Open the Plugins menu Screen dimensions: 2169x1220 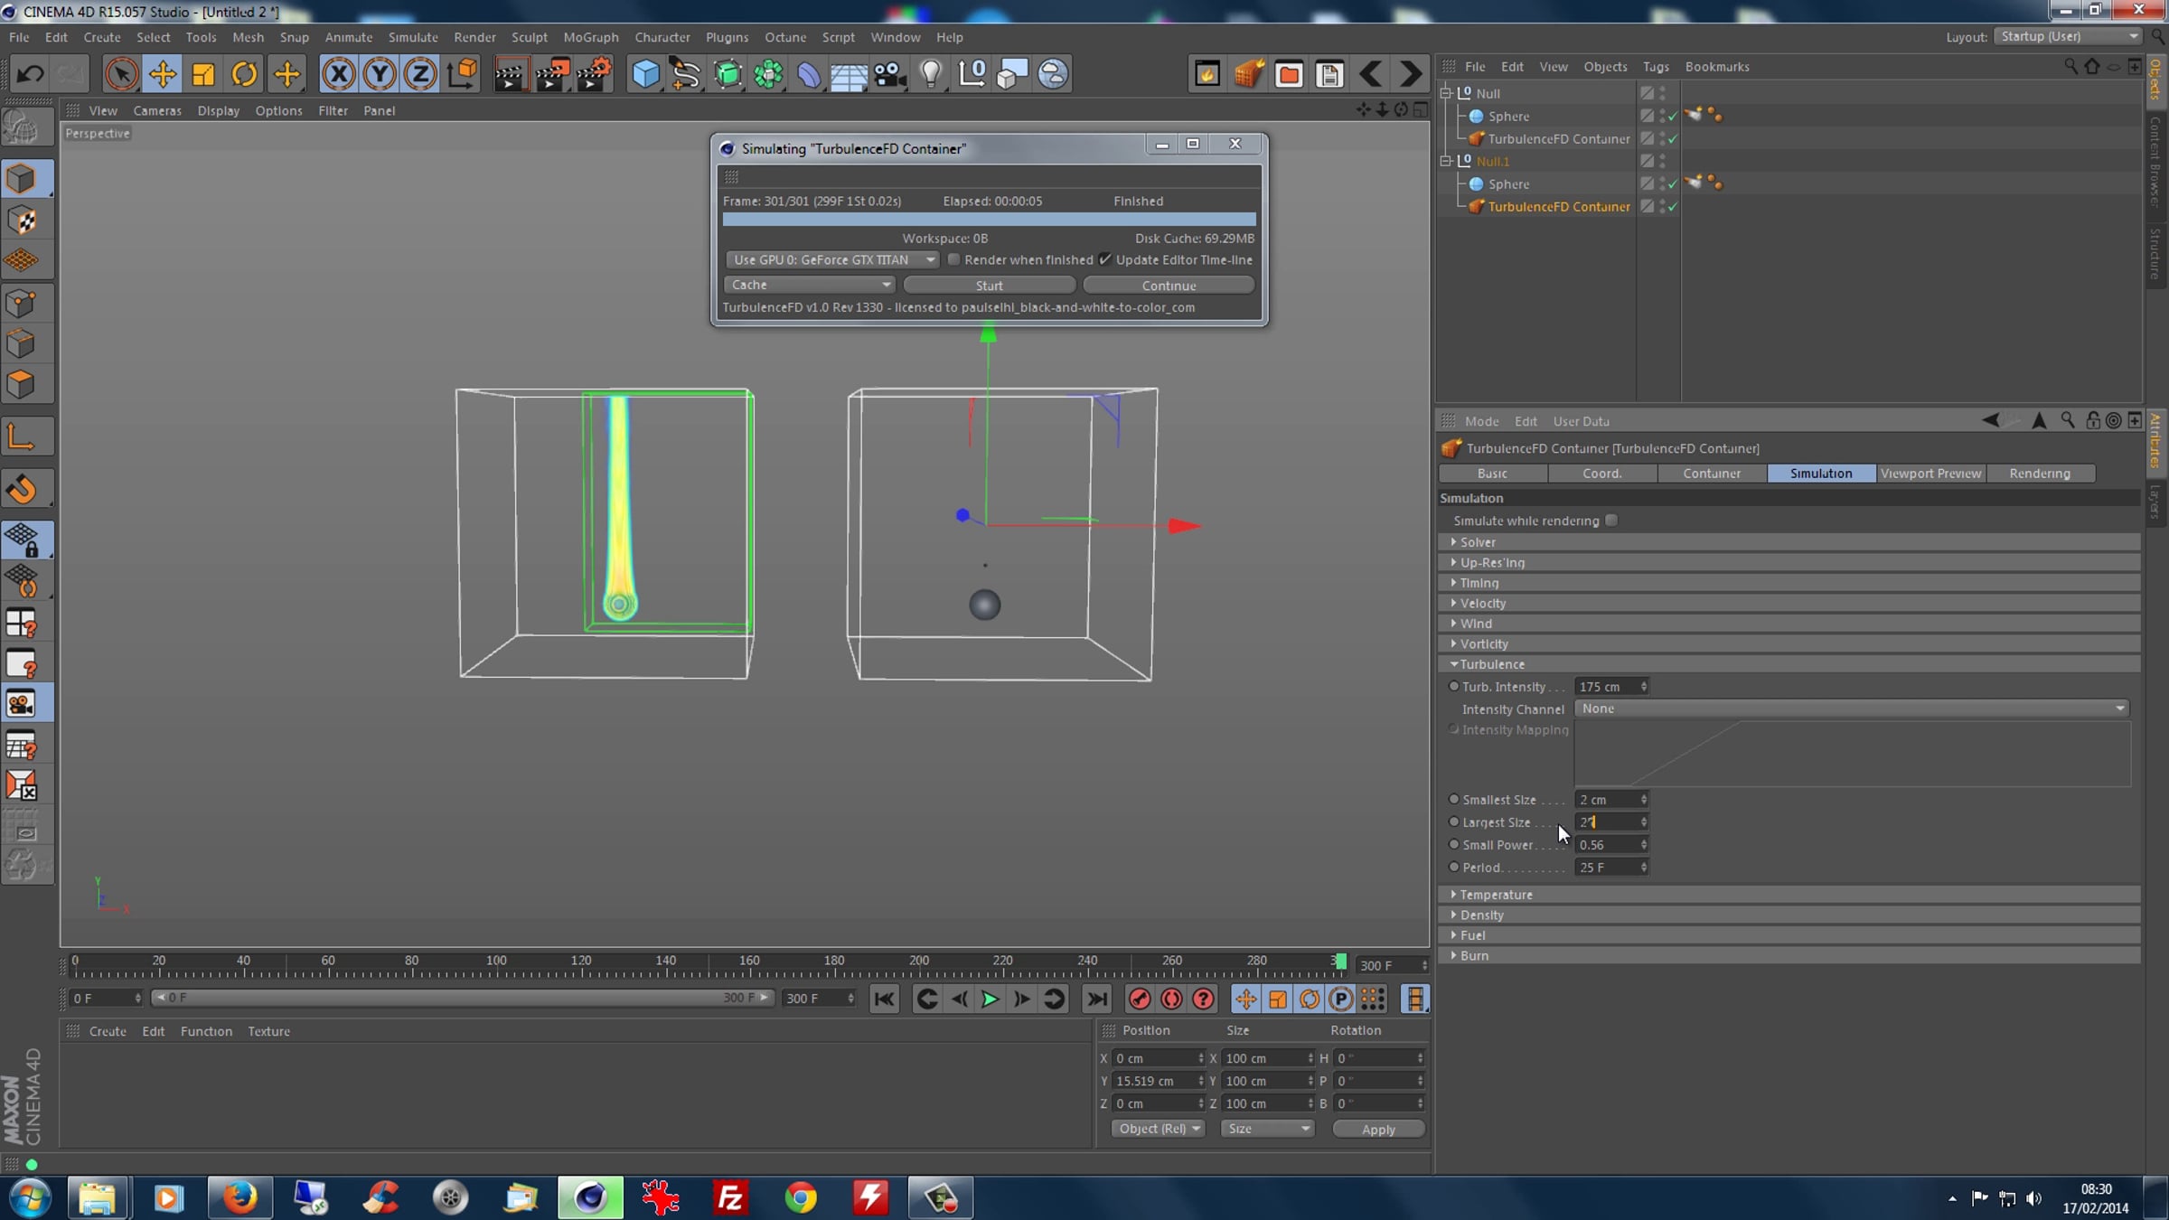[x=727, y=37]
